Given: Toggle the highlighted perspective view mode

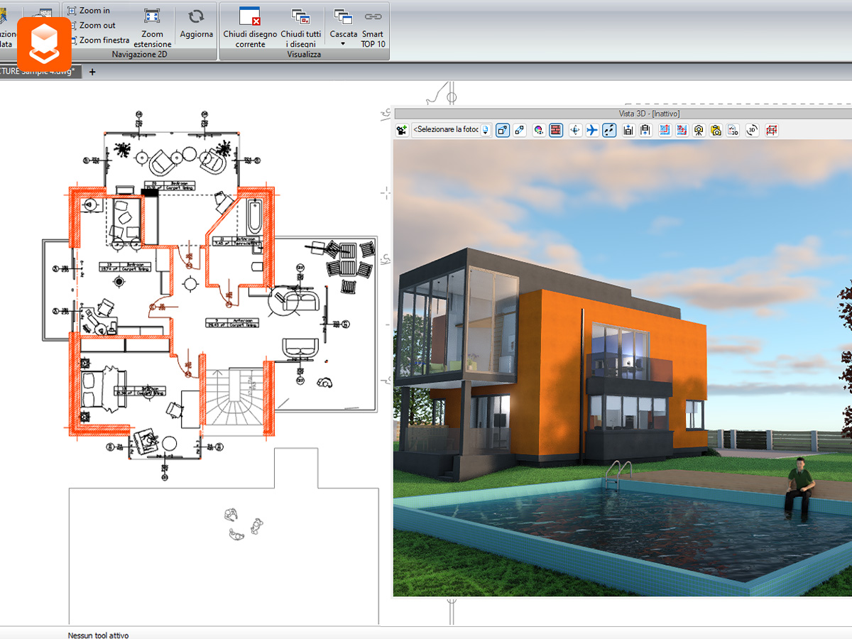Looking at the screenshot, I should pyautogui.click(x=503, y=130).
